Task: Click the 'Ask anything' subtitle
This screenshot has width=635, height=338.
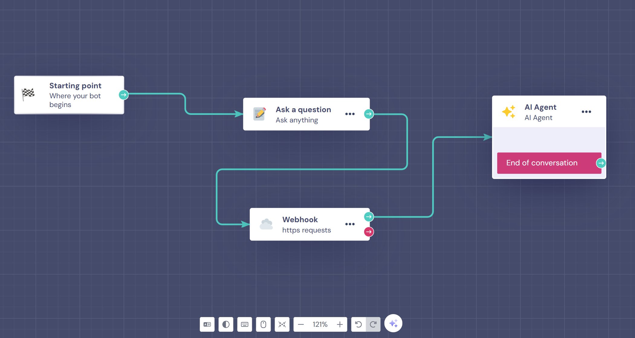Action: click(x=297, y=120)
